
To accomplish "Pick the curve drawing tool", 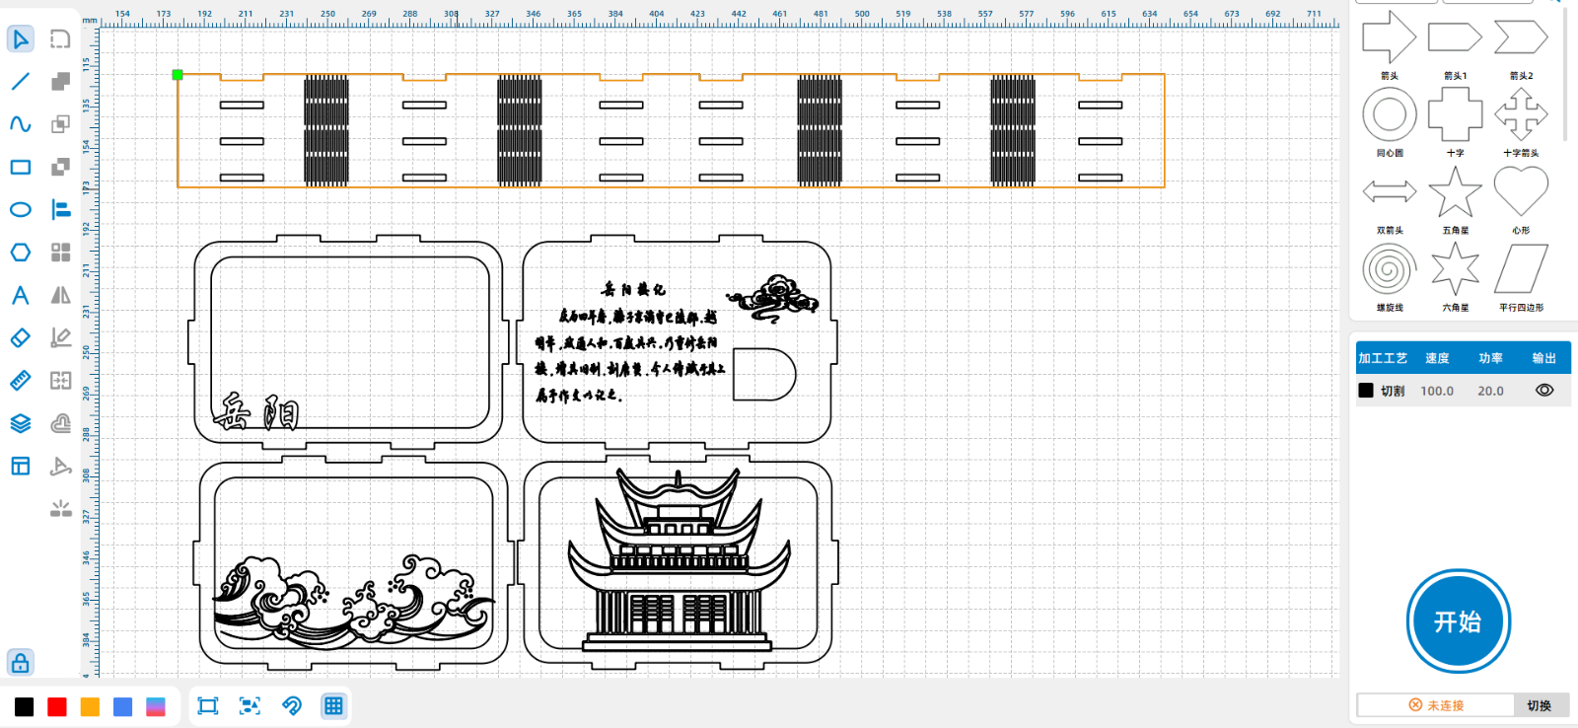I will pyautogui.click(x=21, y=124).
